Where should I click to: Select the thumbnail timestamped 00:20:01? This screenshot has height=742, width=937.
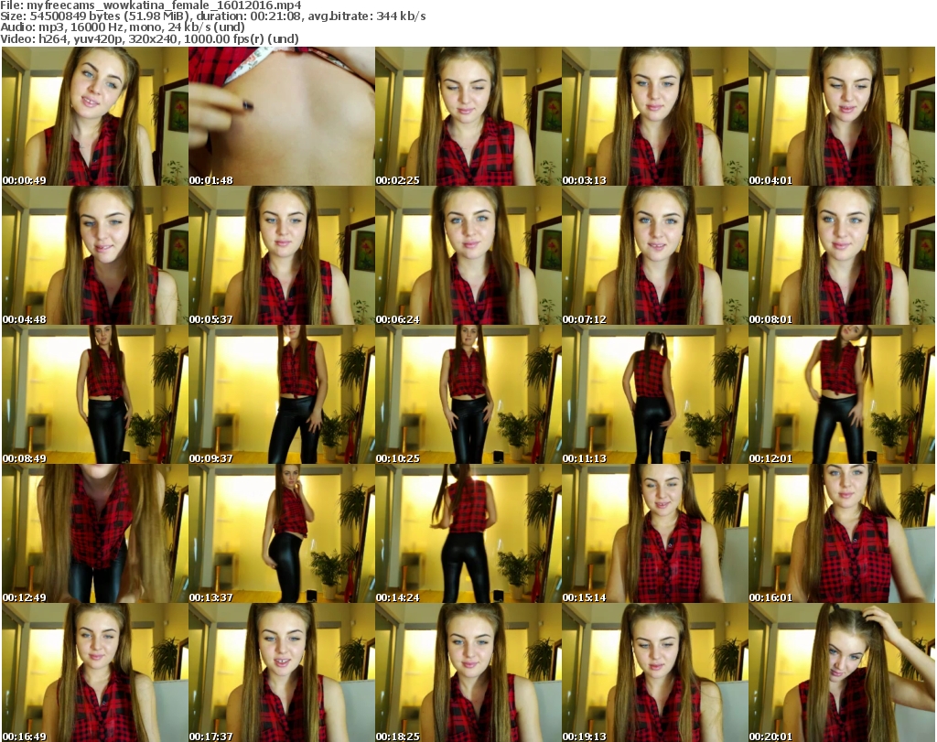coord(842,672)
